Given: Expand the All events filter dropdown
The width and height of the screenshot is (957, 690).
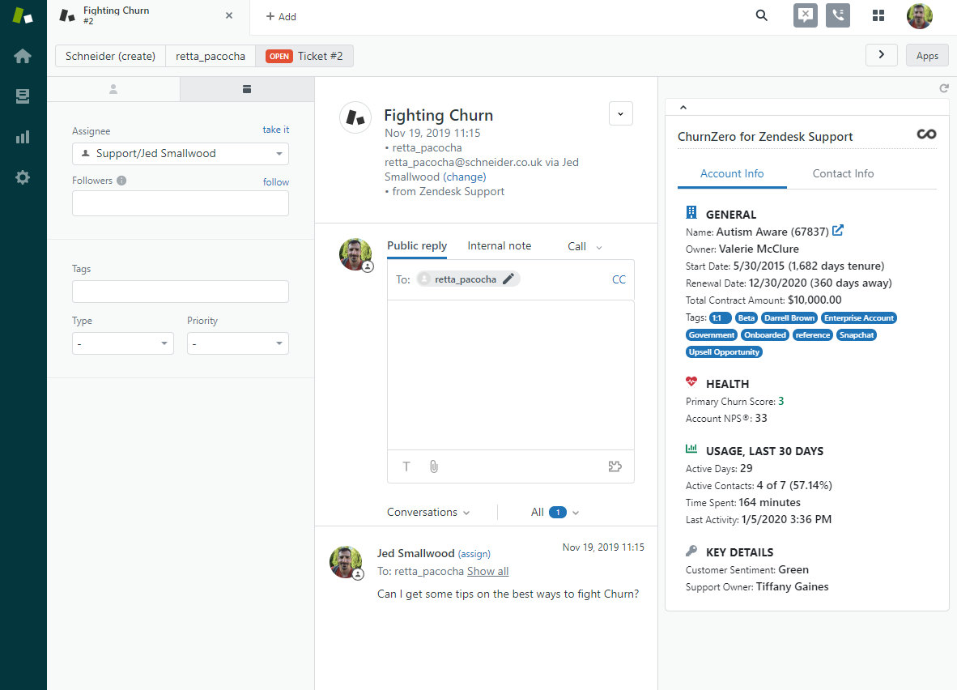Looking at the screenshot, I should tap(554, 513).
